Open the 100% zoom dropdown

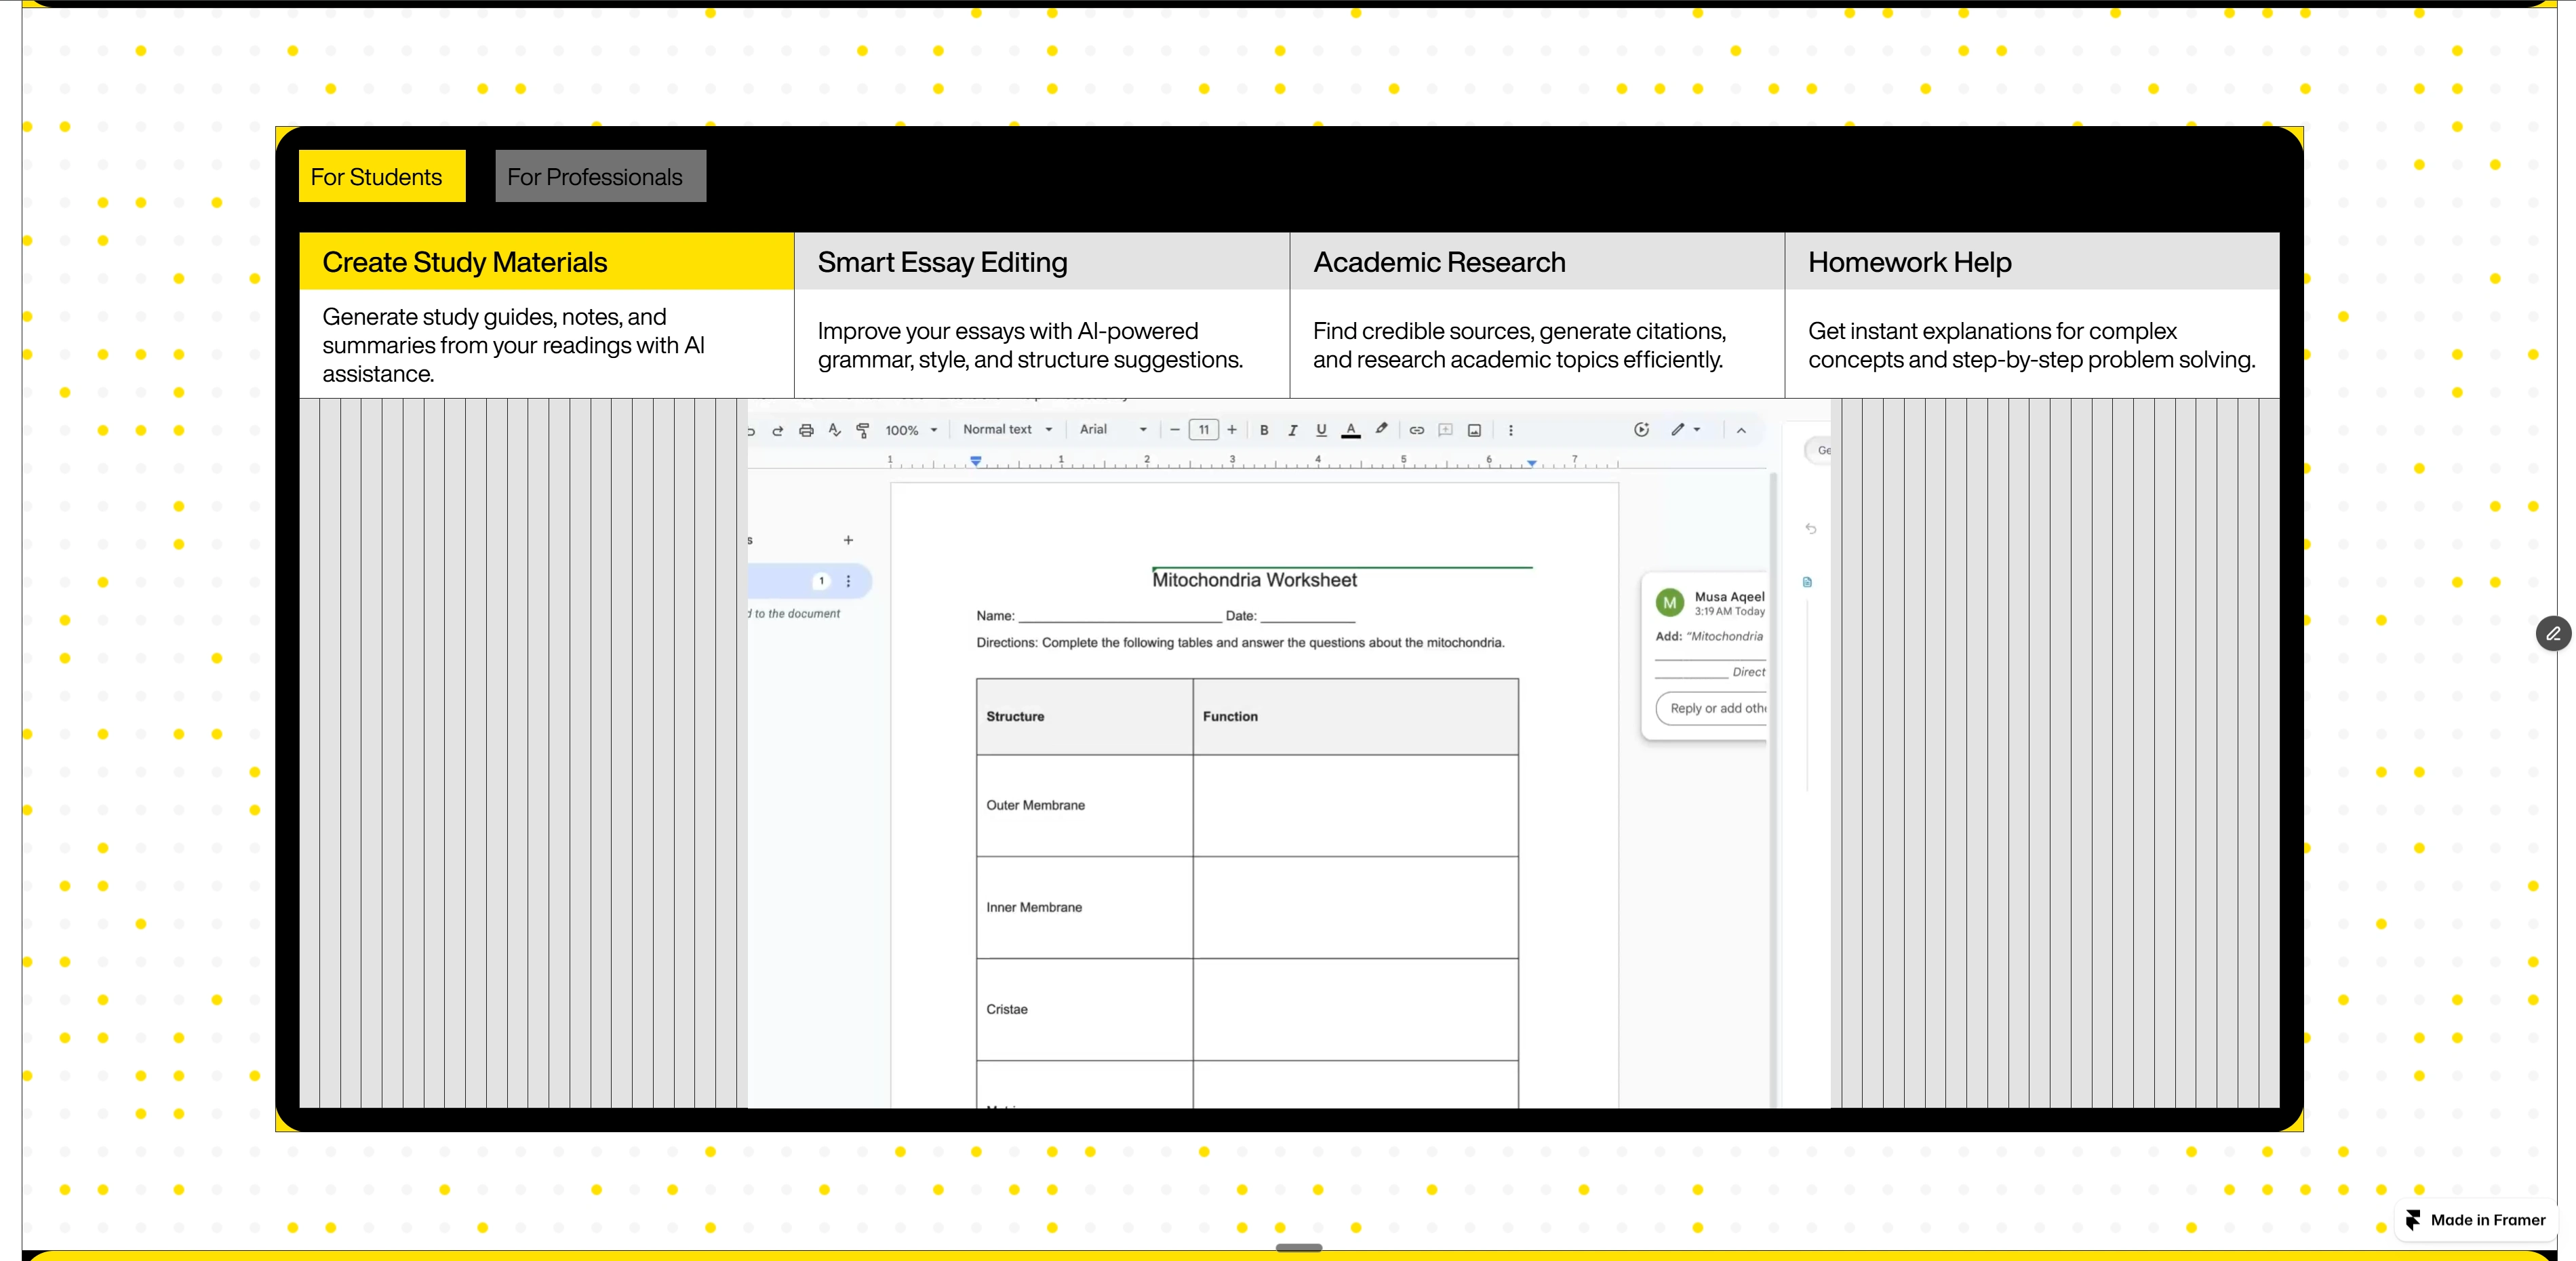tap(911, 430)
